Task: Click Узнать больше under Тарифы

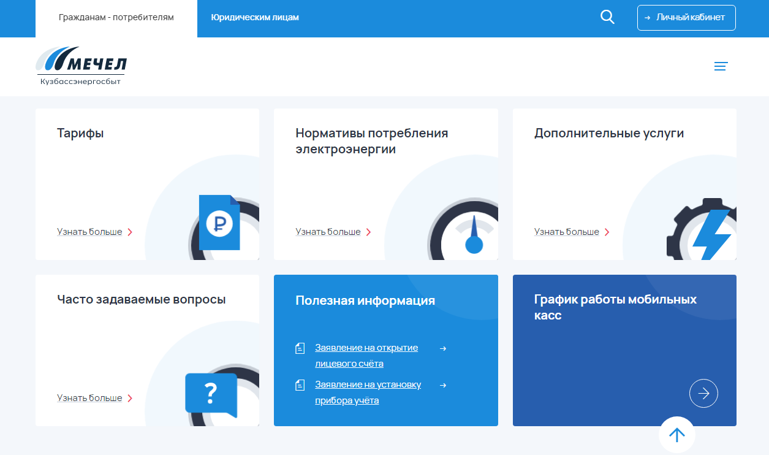Action: pos(89,232)
